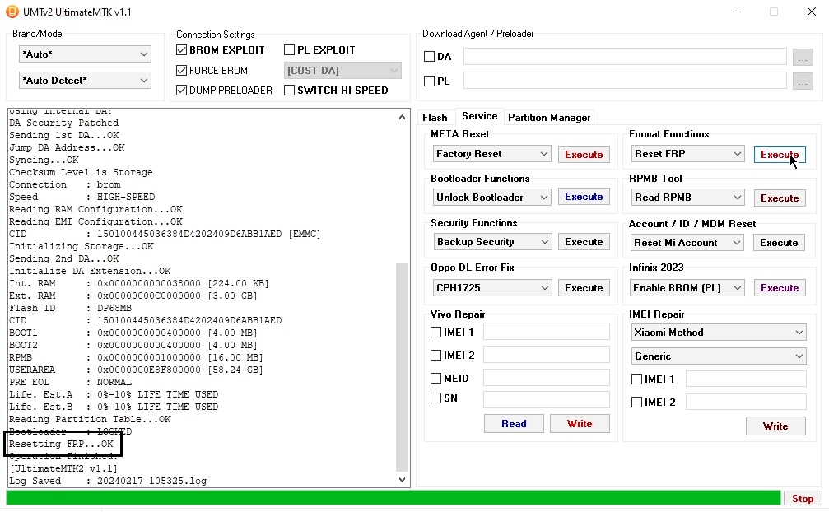The width and height of the screenshot is (829, 512).
Task: Open Xiaomi Method dropdown in IMEI Repair
Action: pyautogui.click(x=719, y=333)
